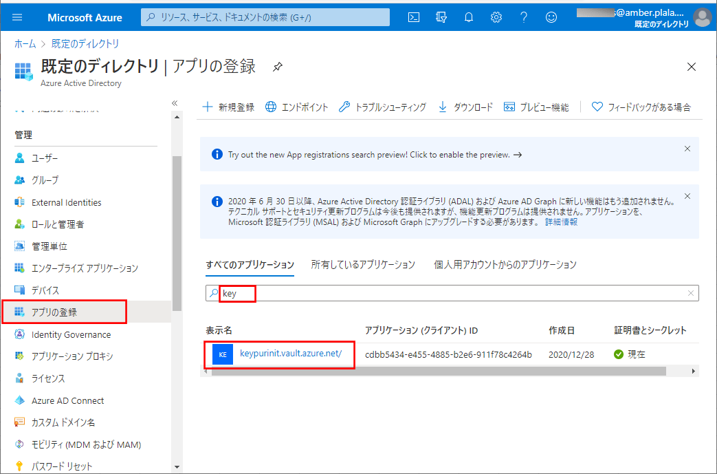Screen dimensions: 717x474
Task: Open エンタープライズ アプリケーション in the sidebar
Action: [x=85, y=268]
